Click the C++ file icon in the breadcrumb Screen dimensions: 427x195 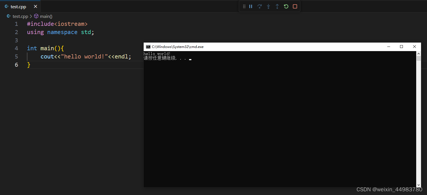tap(9, 16)
